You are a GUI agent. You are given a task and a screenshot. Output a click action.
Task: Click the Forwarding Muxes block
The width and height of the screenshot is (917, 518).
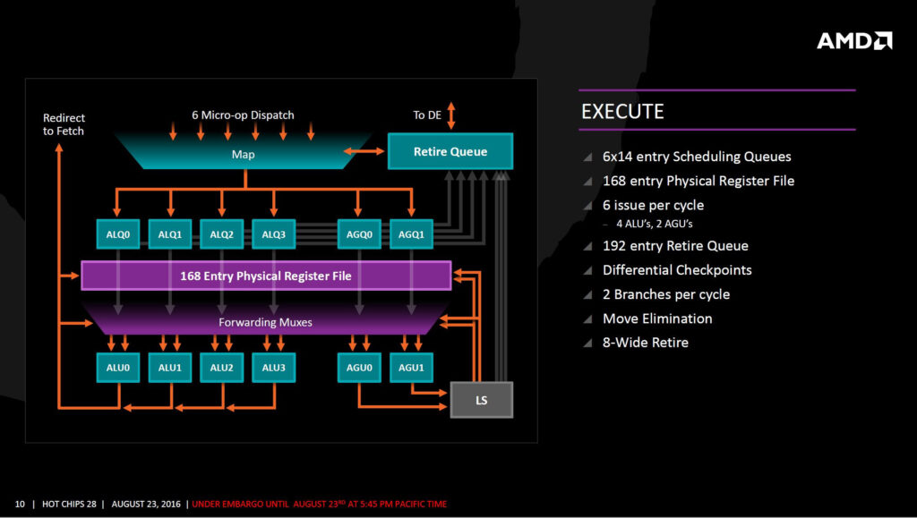click(265, 320)
